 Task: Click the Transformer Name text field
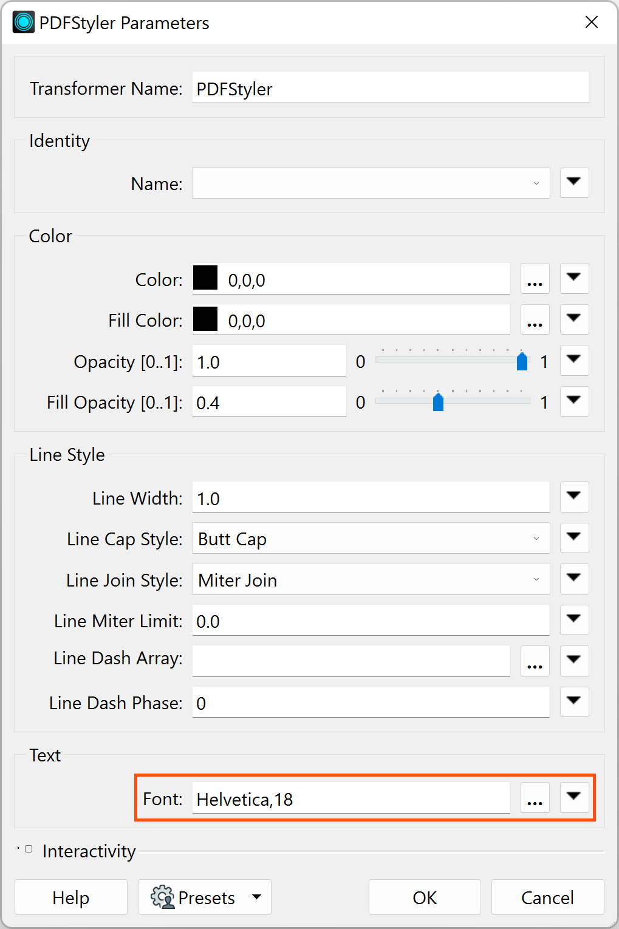click(x=391, y=87)
